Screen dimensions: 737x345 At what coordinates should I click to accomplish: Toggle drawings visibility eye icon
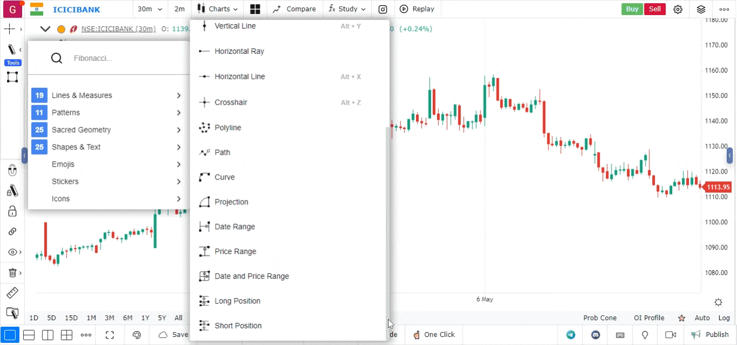12,252
